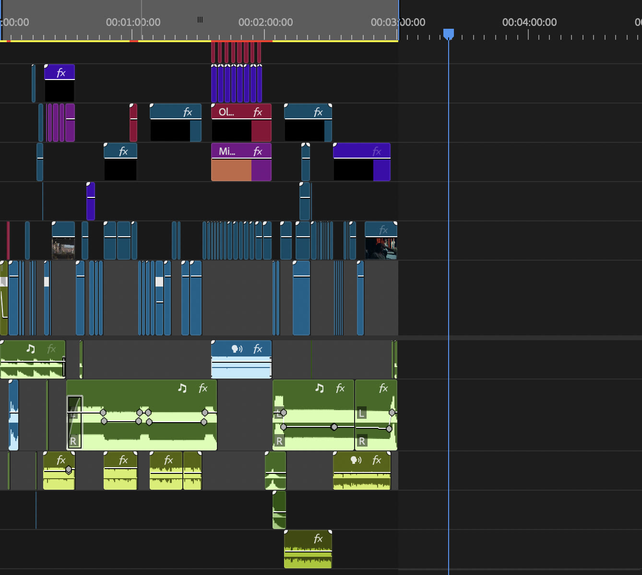Click the dialogue speech icon on light-blue audio clip
Image resolution: width=642 pixels, height=575 pixels.
click(237, 349)
